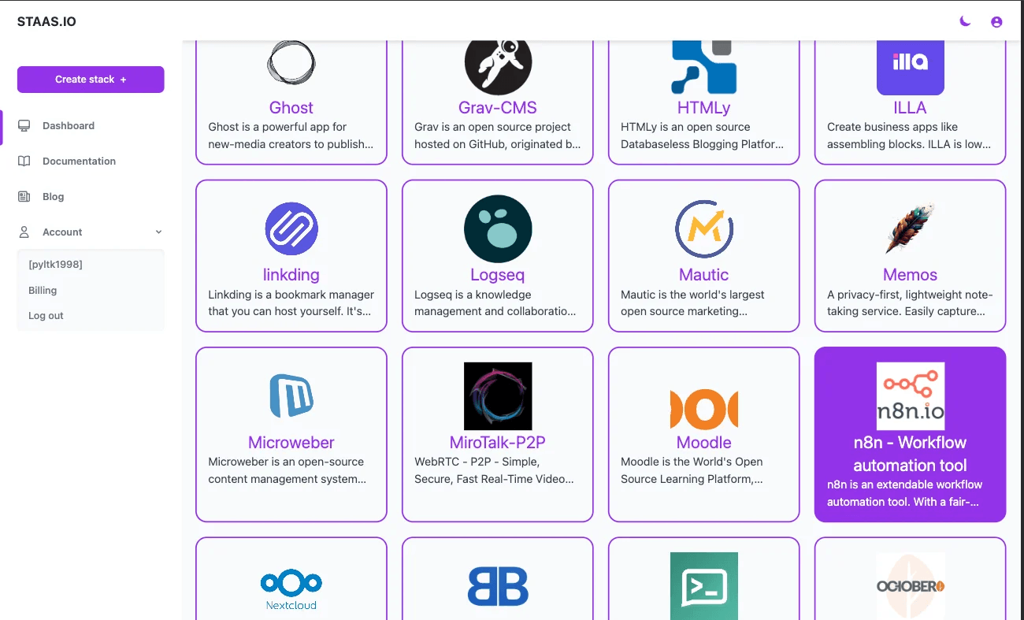The height and width of the screenshot is (620, 1024).
Task: Click the Logseq dark circle logo
Action: coord(498,229)
